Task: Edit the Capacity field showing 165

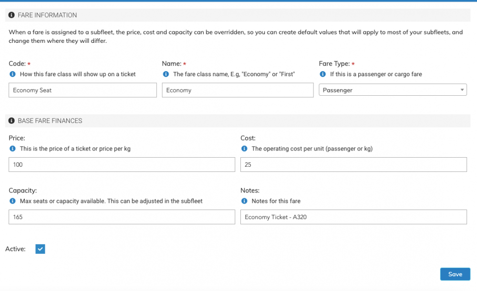Action: point(122,217)
